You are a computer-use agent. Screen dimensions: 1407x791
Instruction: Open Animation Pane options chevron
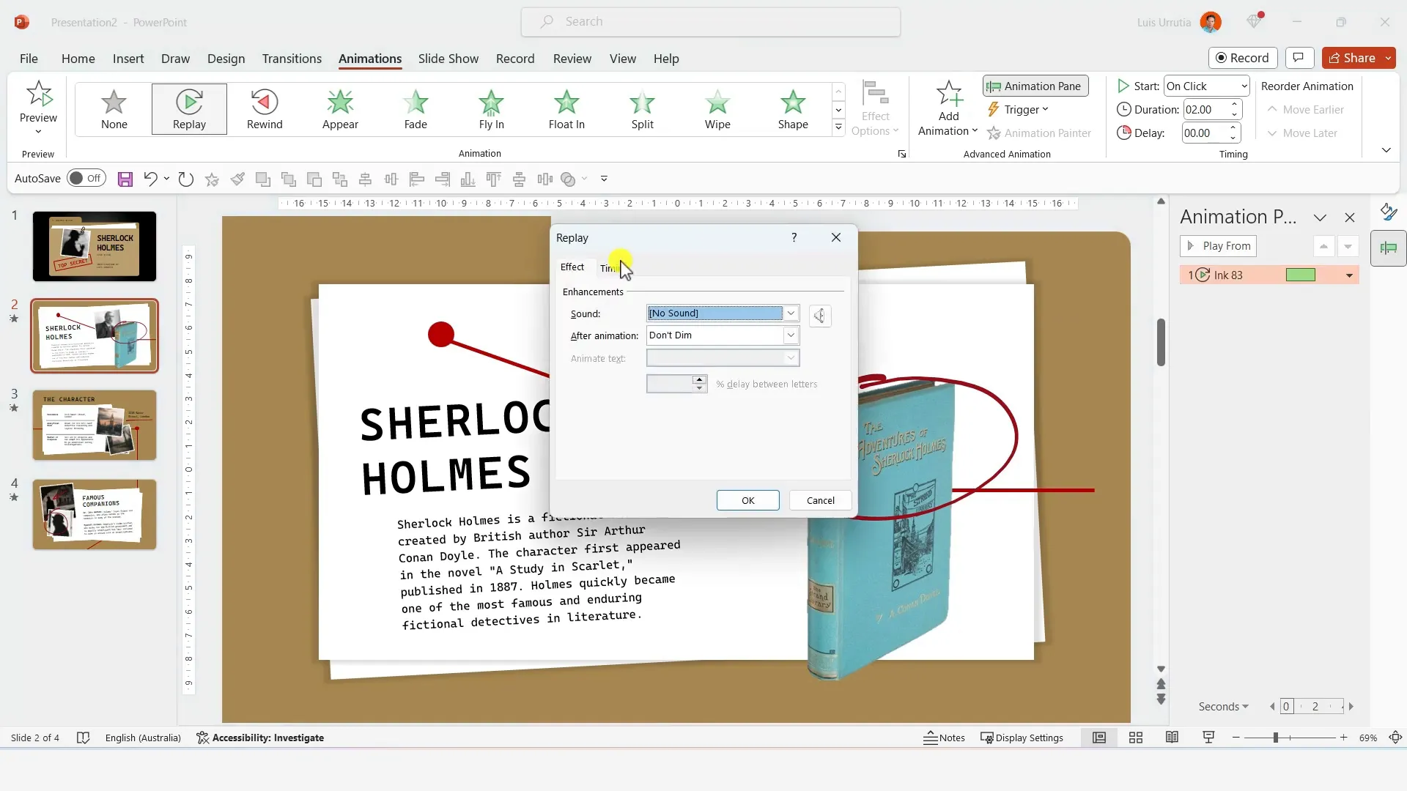(x=1320, y=218)
